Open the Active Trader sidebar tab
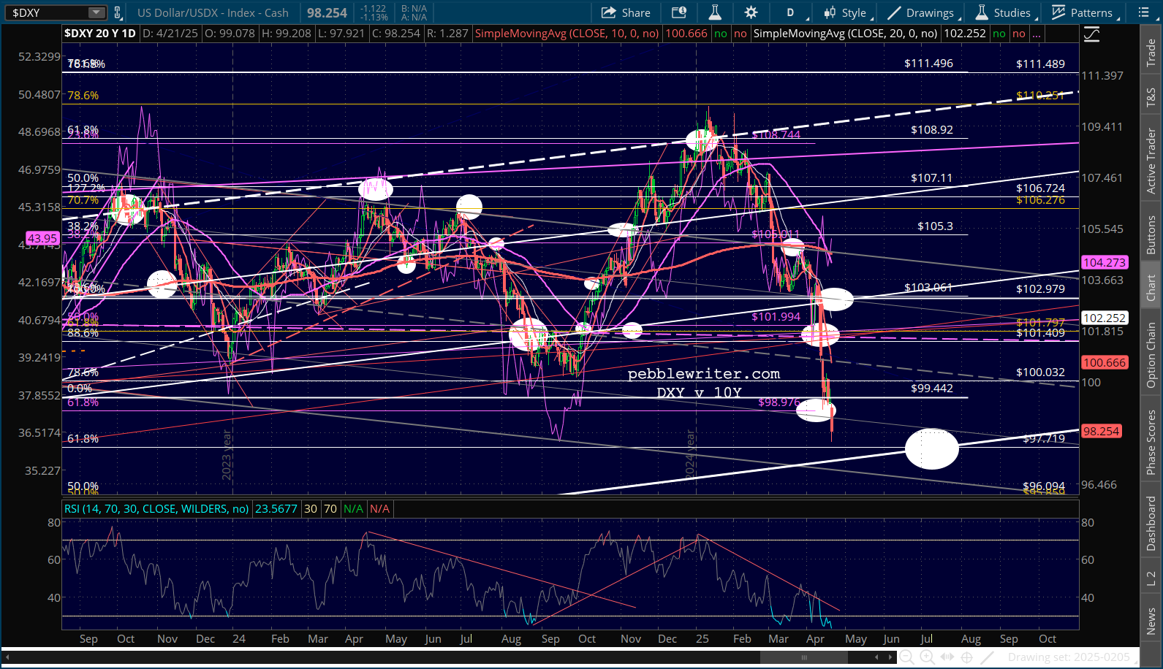This screenshot has height=669, width=1163. (1151, 161)
